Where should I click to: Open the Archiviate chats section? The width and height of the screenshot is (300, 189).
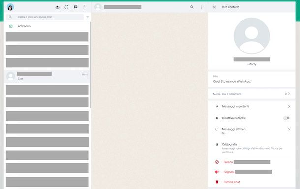click(47, 26)
